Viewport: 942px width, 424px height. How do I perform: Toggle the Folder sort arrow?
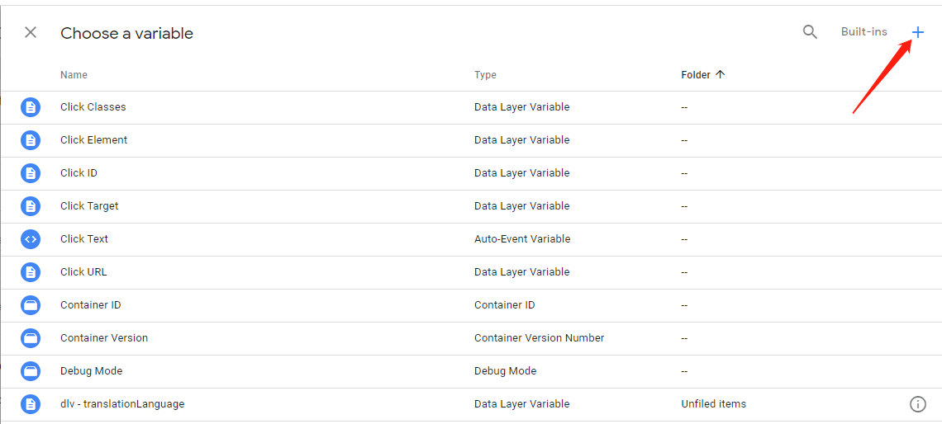coord(721,75)
